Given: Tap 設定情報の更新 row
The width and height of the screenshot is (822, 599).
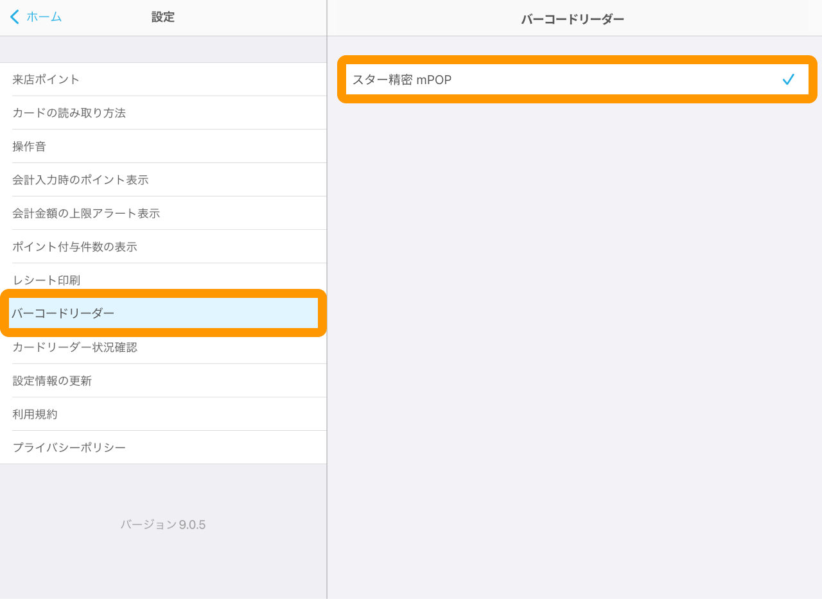Looking at the screenshot, I should tap(163, 381).
